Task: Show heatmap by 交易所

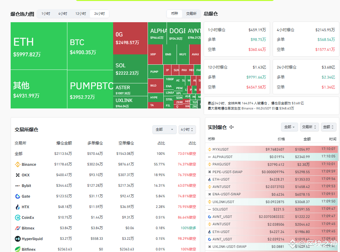Action: [191, 14]
